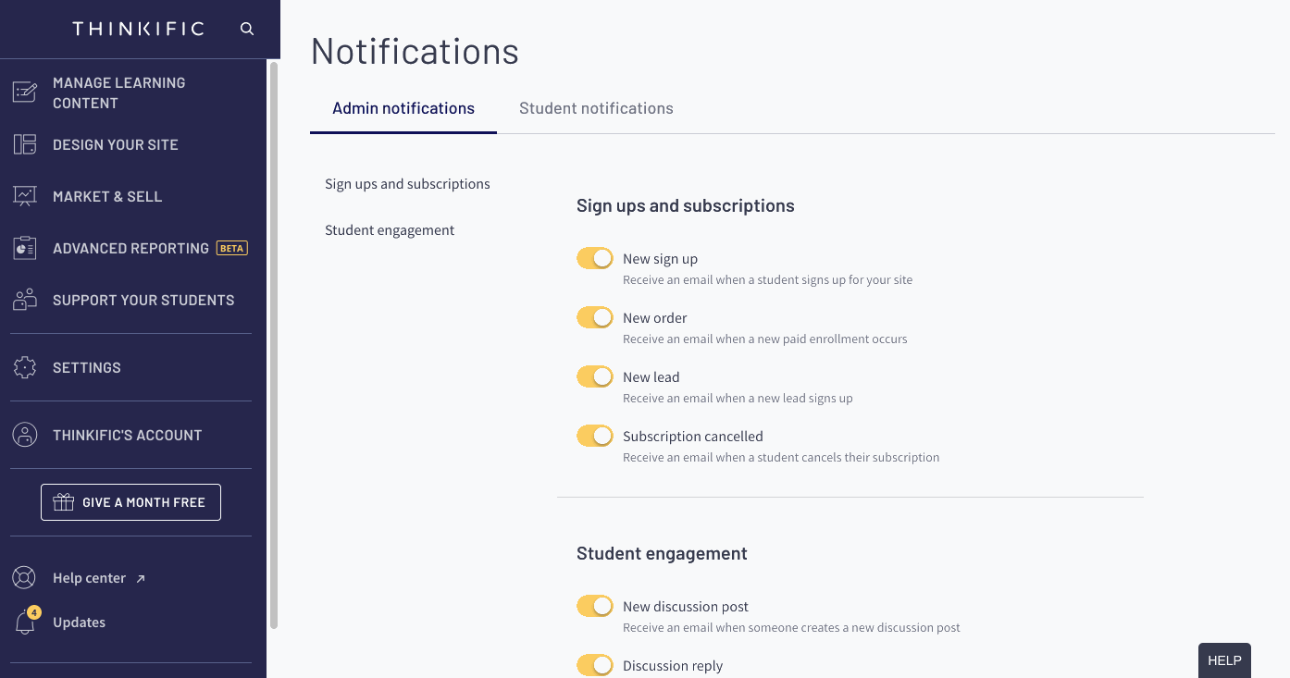
Task: Open the HELP button in the corner
Action: (x=1223, y=660)
